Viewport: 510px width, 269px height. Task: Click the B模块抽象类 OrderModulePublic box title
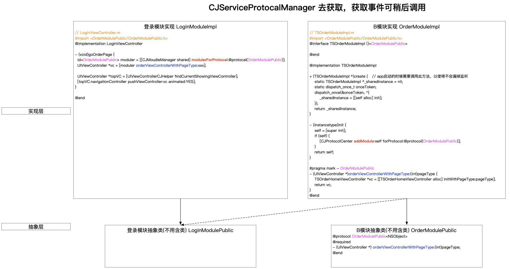406,230
